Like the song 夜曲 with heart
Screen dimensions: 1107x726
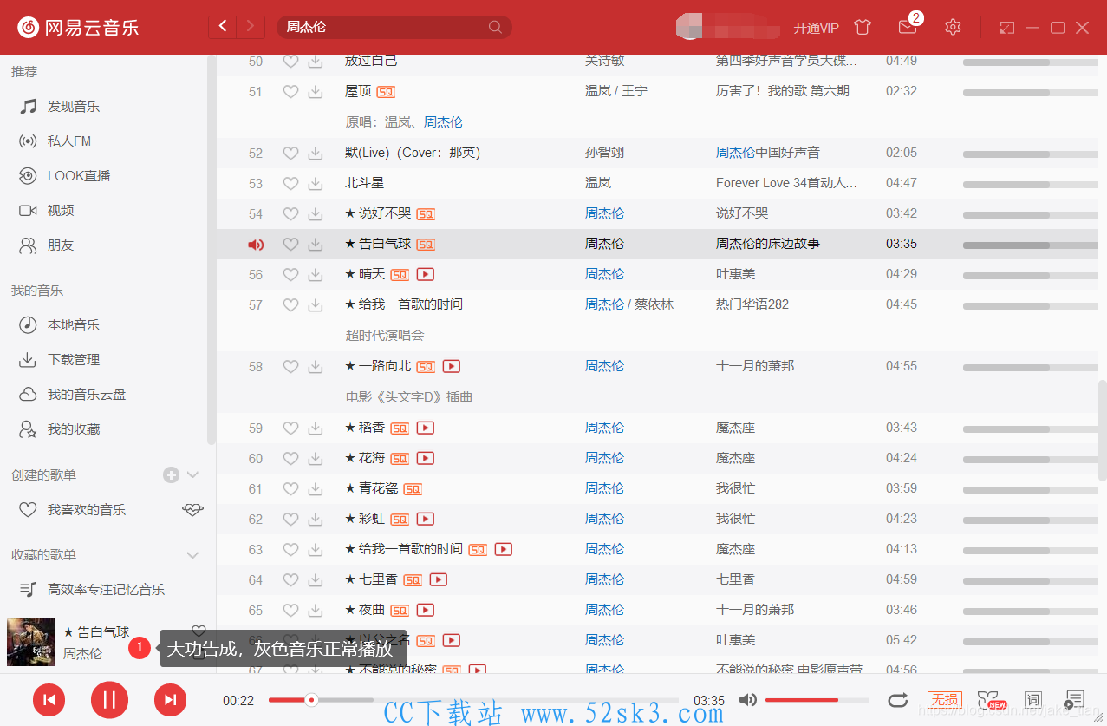pyautogui.click(x=291, y=610)
